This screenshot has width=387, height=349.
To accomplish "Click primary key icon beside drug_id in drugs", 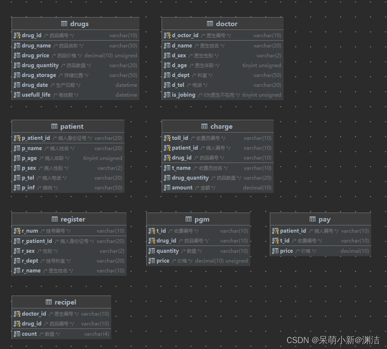I will [17, 35].
